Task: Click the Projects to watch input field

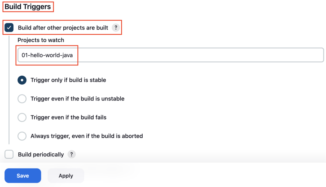Action: [x=171, y=55]
